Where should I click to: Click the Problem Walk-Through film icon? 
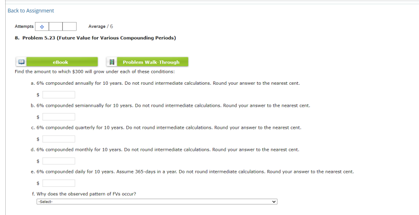(x=112, y=62)
